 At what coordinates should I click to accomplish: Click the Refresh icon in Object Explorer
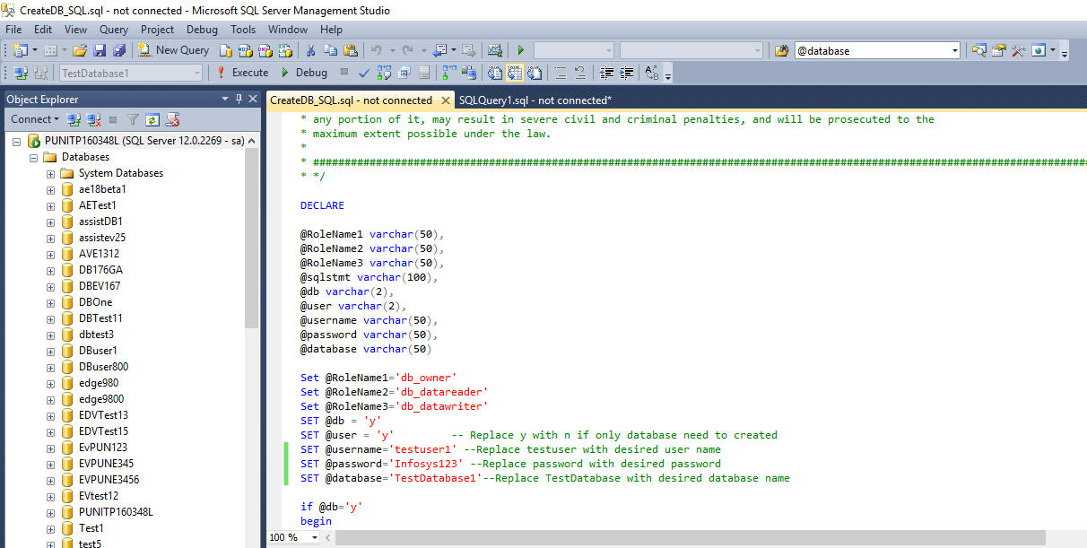152,119
